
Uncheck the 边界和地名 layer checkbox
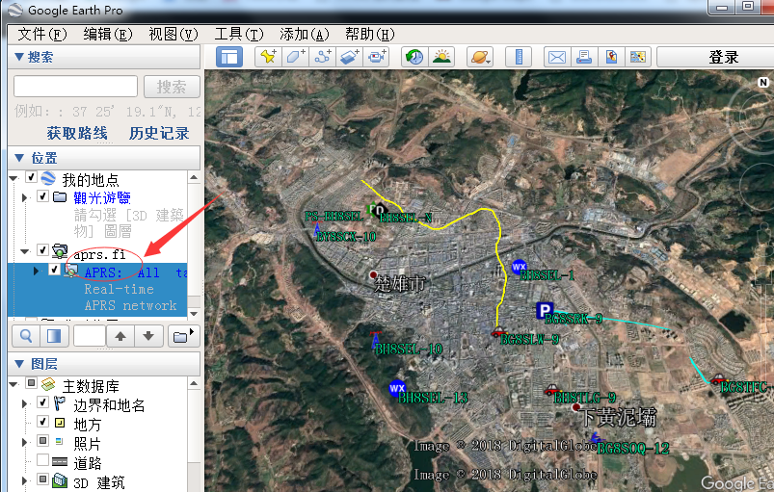pos(42,404)
